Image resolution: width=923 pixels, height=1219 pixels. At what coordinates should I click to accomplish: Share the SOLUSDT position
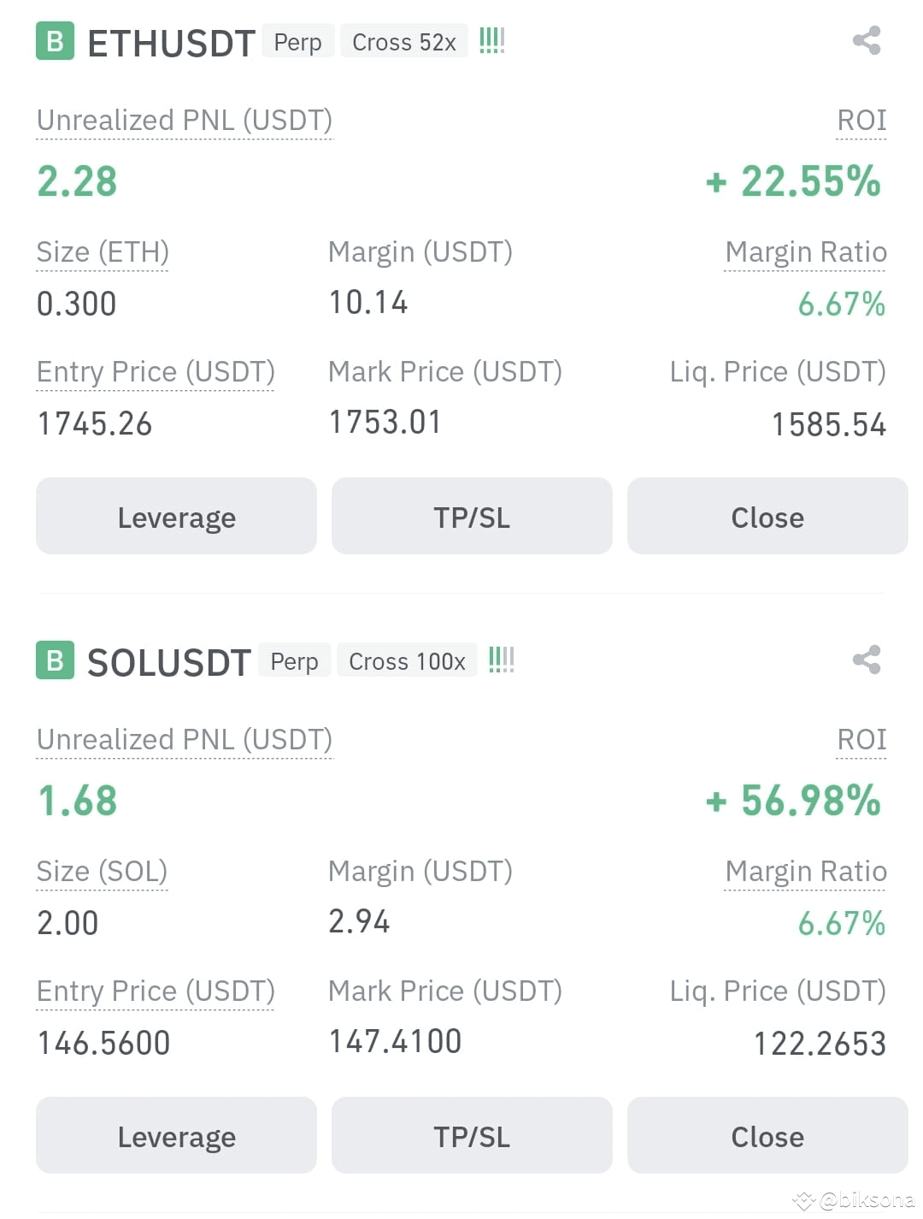867,660
